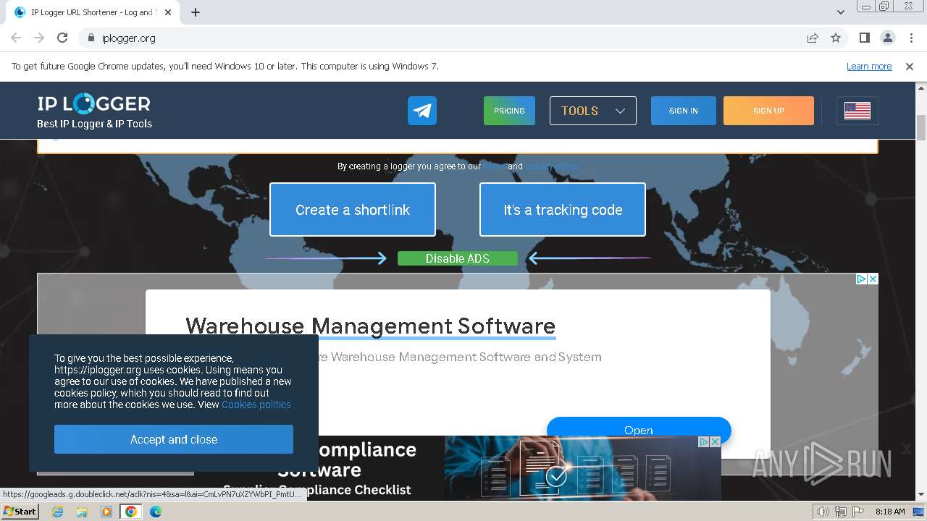
Task: Accept and close the cookie notice
Action: [x=174, y=439]
